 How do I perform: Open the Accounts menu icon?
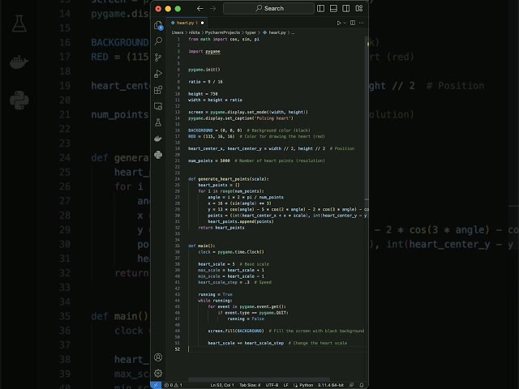tap(158, 357)
